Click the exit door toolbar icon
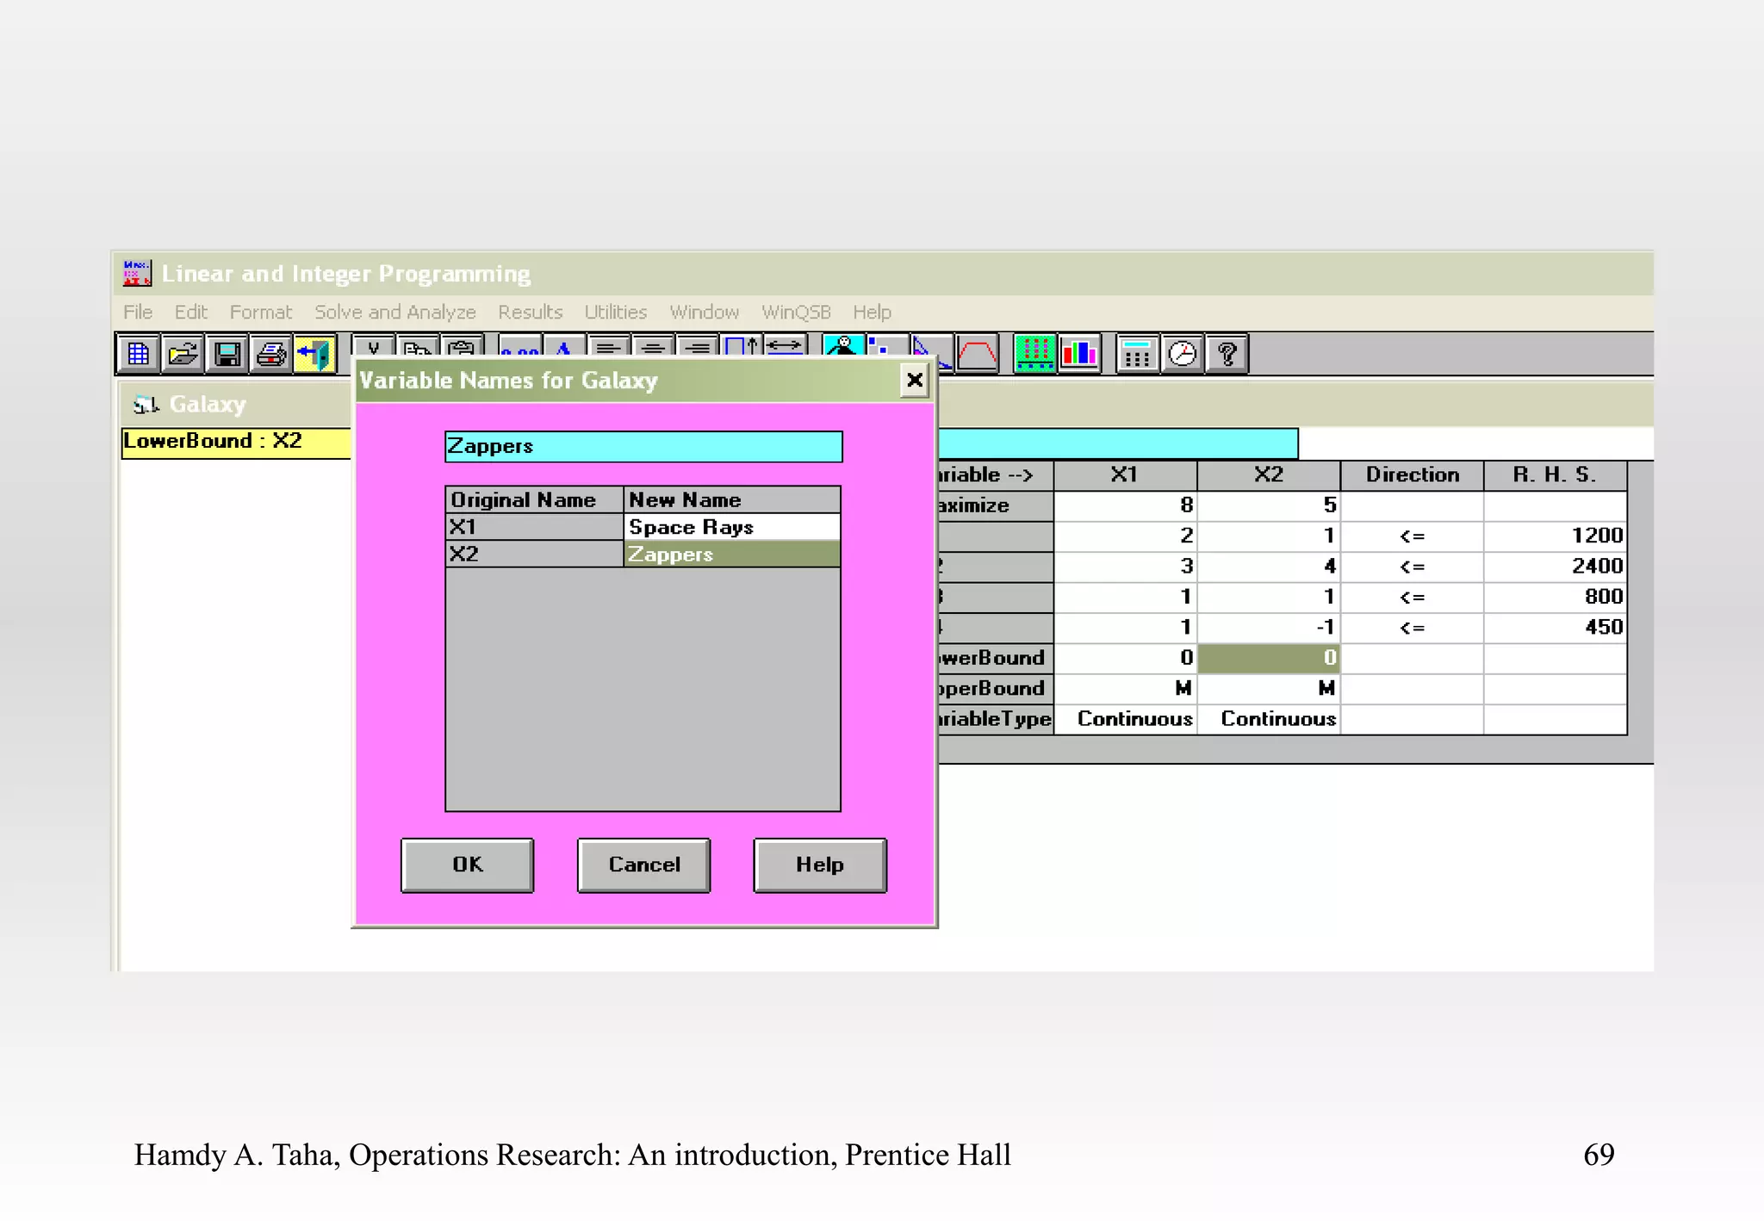 (315, 354)
